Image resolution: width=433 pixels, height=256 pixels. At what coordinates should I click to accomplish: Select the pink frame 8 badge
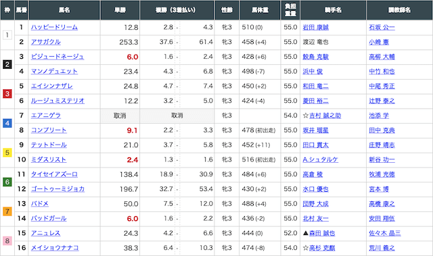click(x=7, y=241)
